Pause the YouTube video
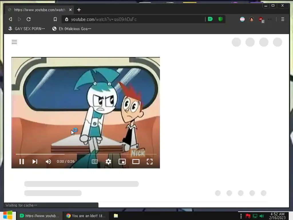This screenshot has width=293, height=220. 21,162
